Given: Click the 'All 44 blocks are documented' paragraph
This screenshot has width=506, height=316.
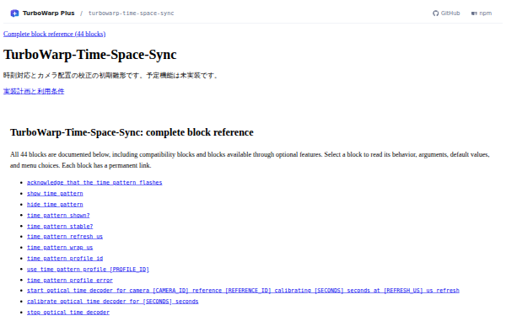Looking at the screenshot, I should [x=250, y=160].
